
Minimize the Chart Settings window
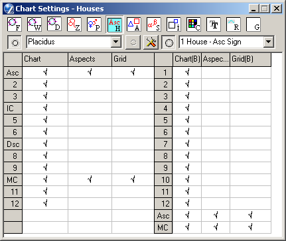pos(253,9)
